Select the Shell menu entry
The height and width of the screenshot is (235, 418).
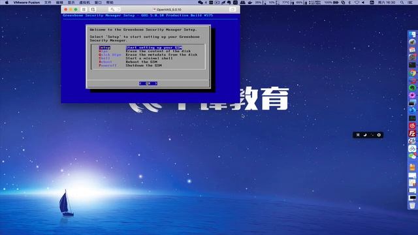(104, 58)
